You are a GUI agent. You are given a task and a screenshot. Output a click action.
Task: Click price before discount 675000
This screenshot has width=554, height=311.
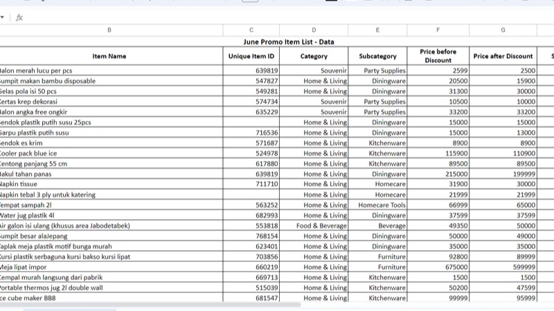[438, 267]
